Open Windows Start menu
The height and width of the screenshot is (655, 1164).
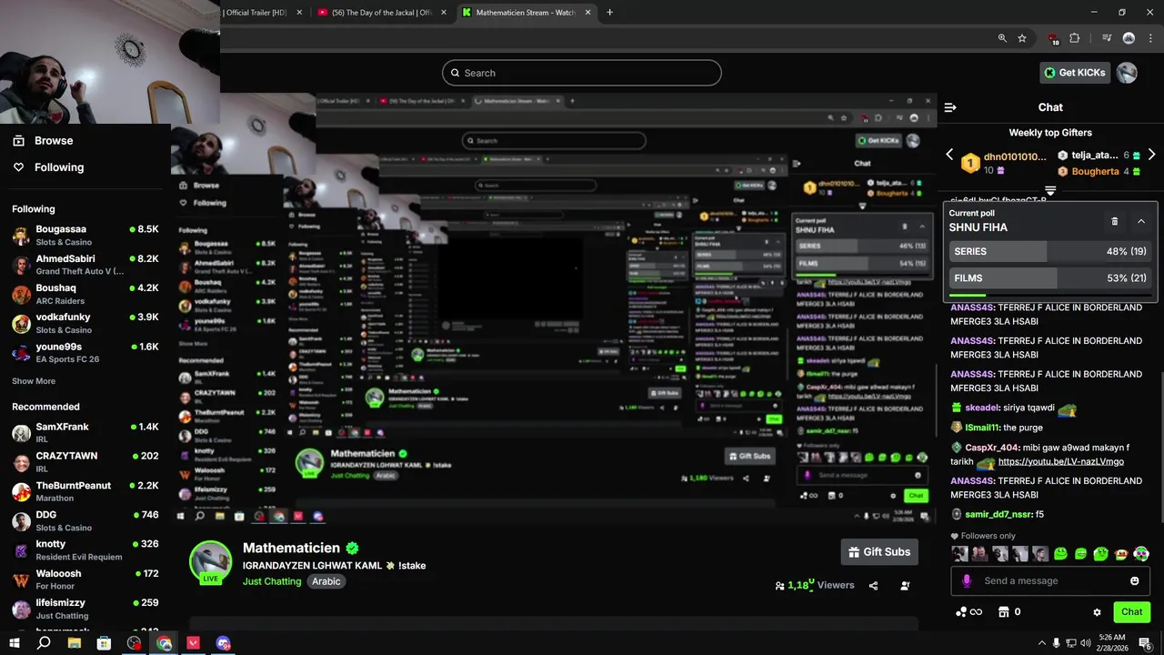[x=15, y=643]
